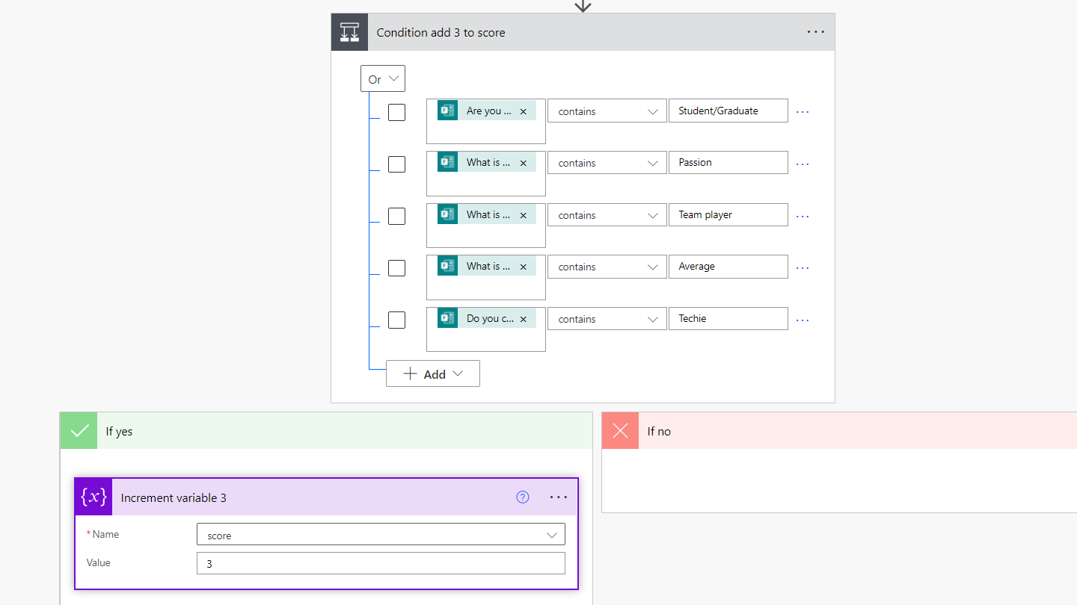Open the help tooltip on Increment variable 3
Viewport: 1077px width, 605px height.
[522, 497]
